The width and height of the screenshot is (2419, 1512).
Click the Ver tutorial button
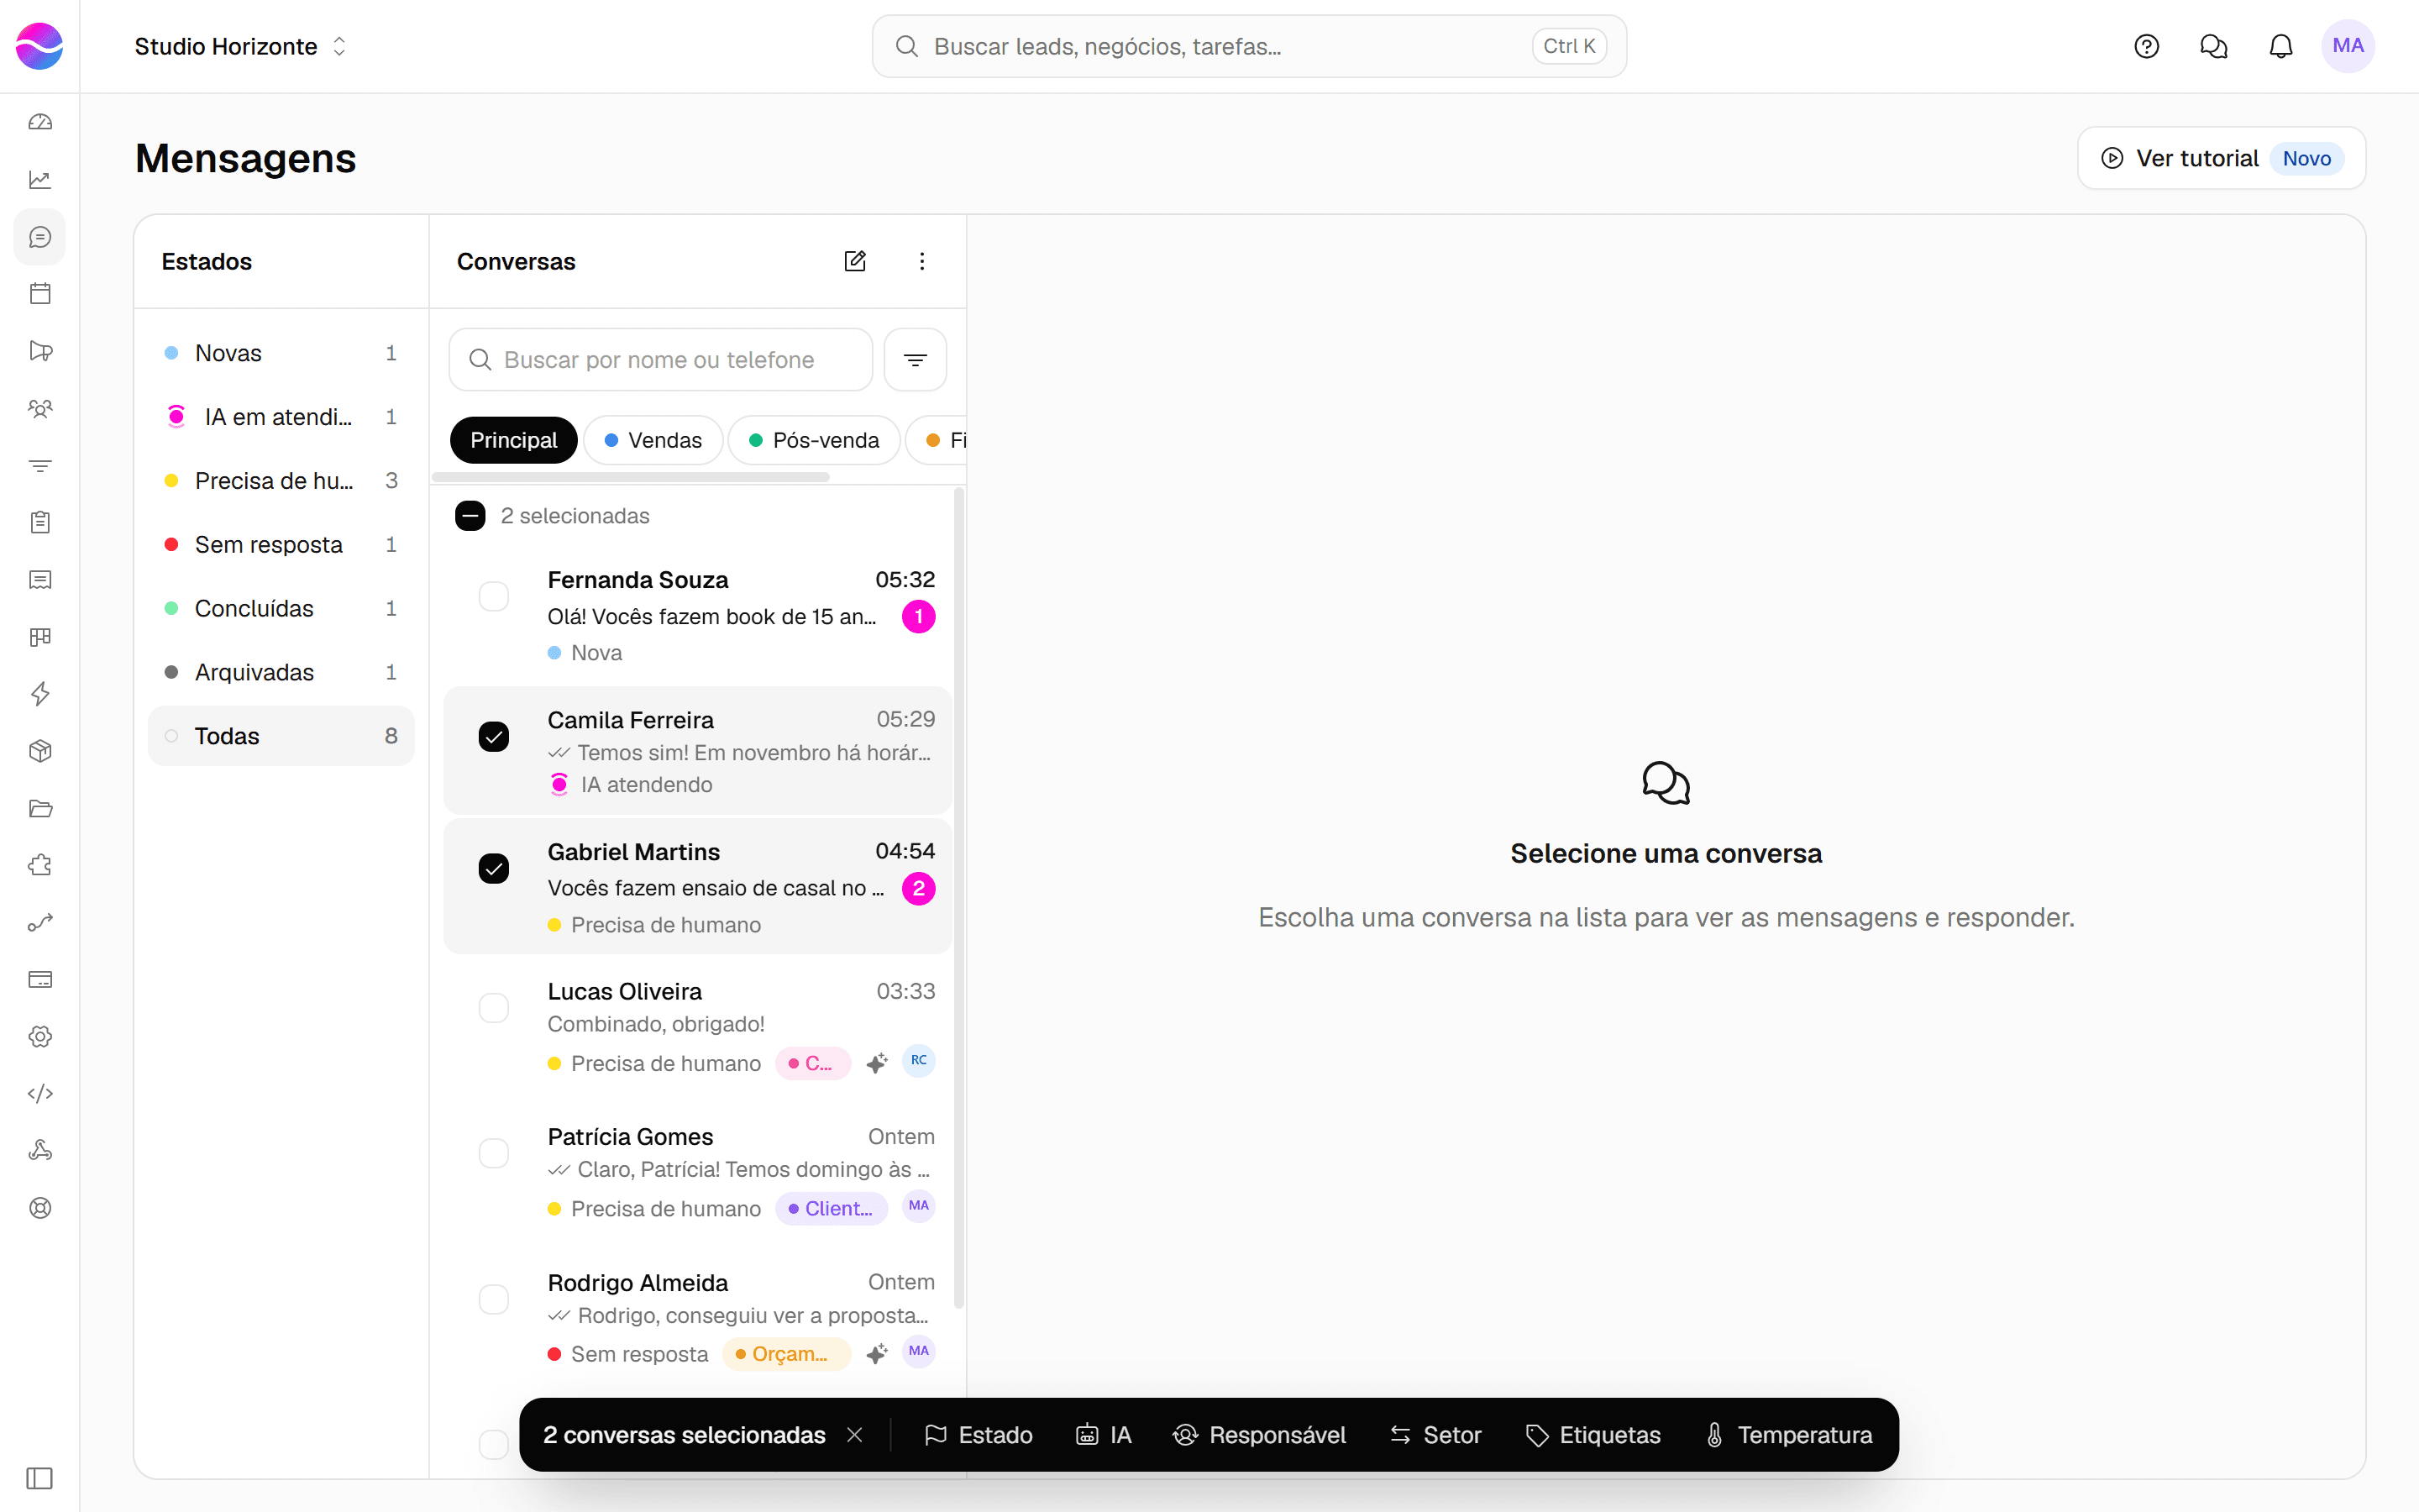(x=2221, y=158)
